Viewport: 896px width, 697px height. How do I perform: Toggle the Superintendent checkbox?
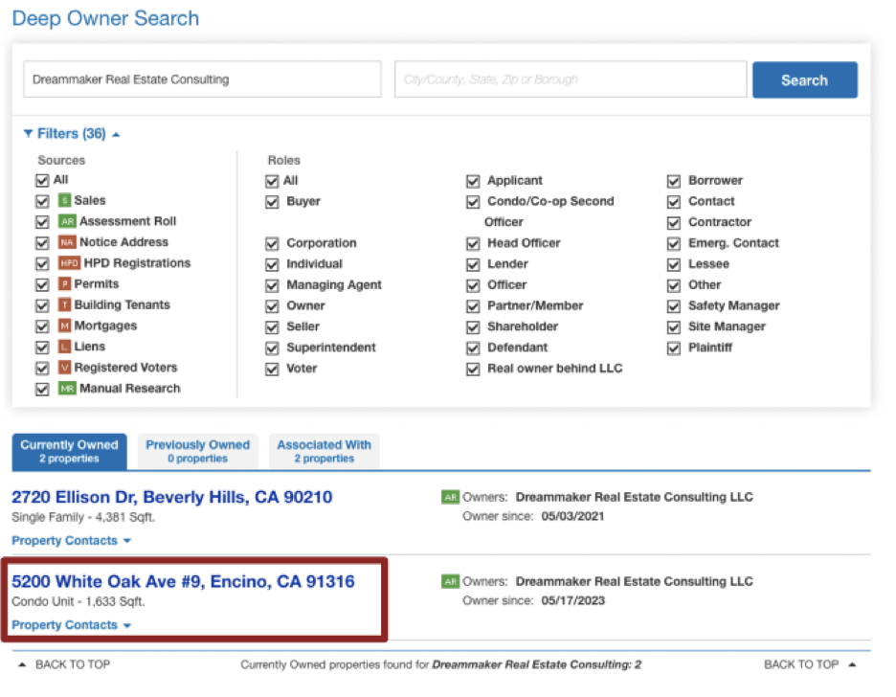[272, 348]
